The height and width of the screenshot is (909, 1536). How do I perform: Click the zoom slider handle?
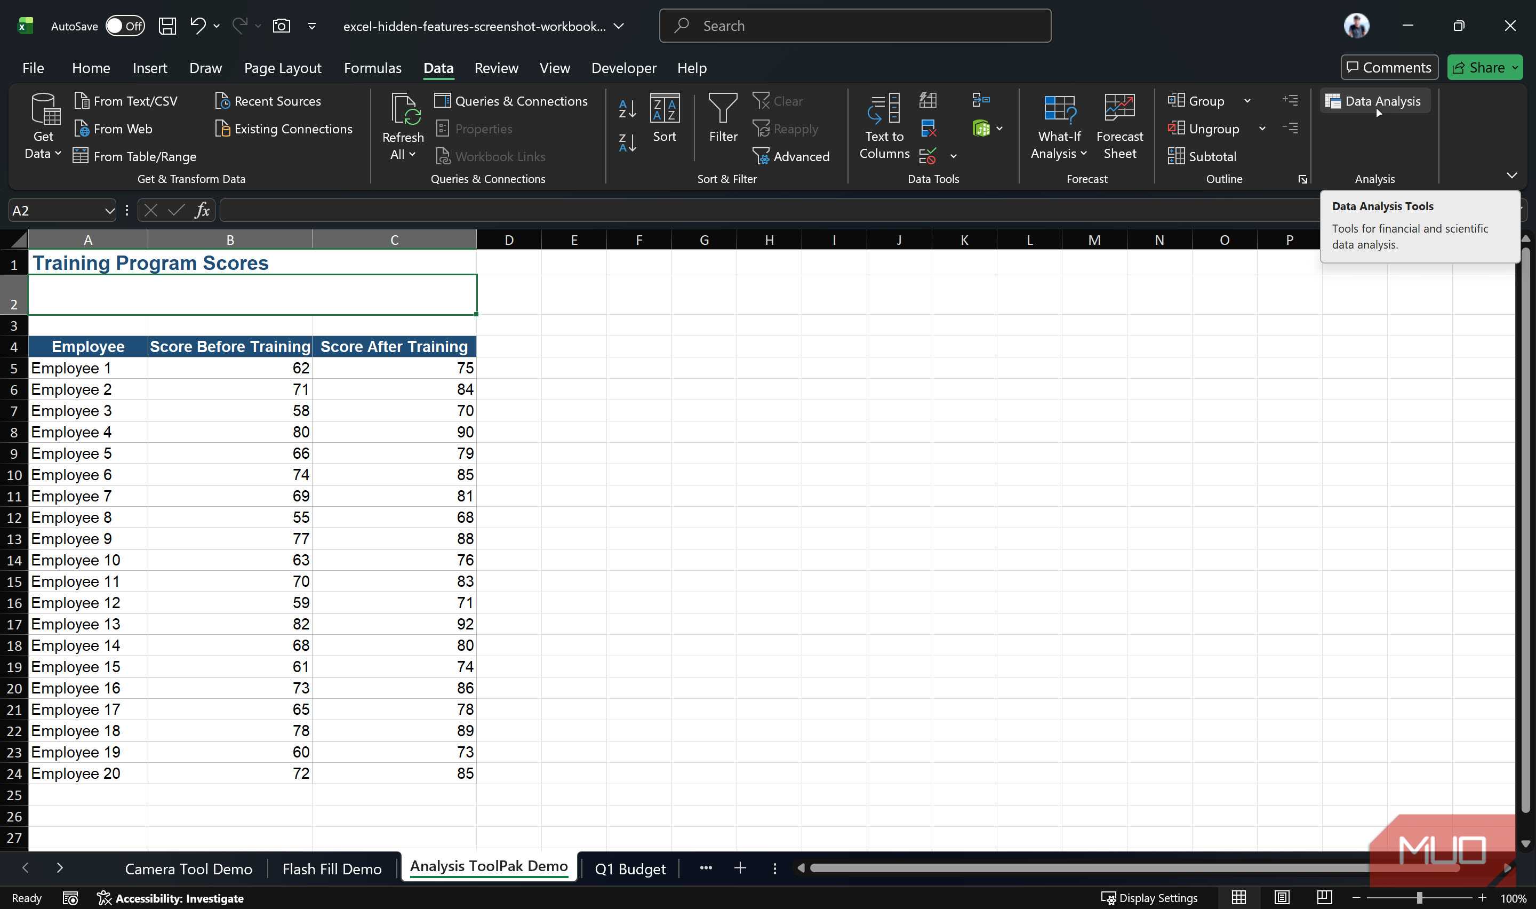coord(1419,898)
